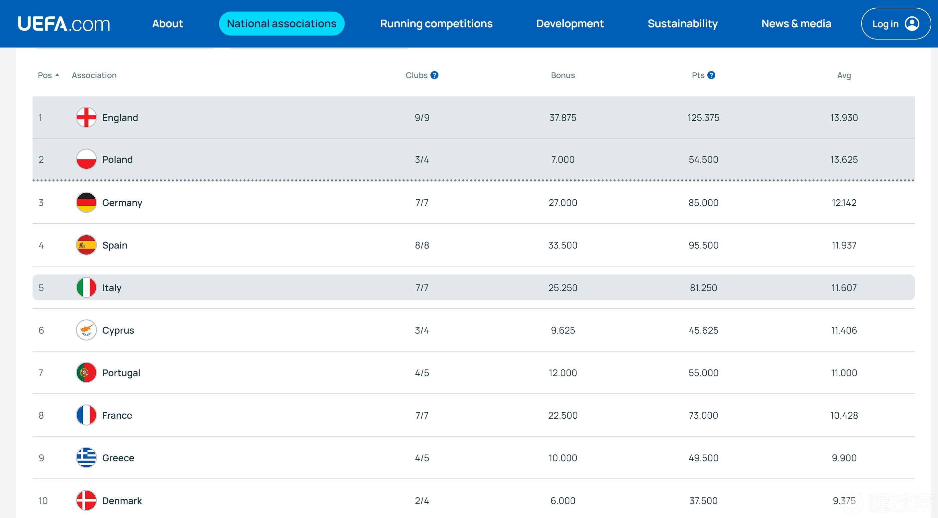This screenshot has height=518, width=938.
Task: Select the Denmark table row
Action: point(473,500)
